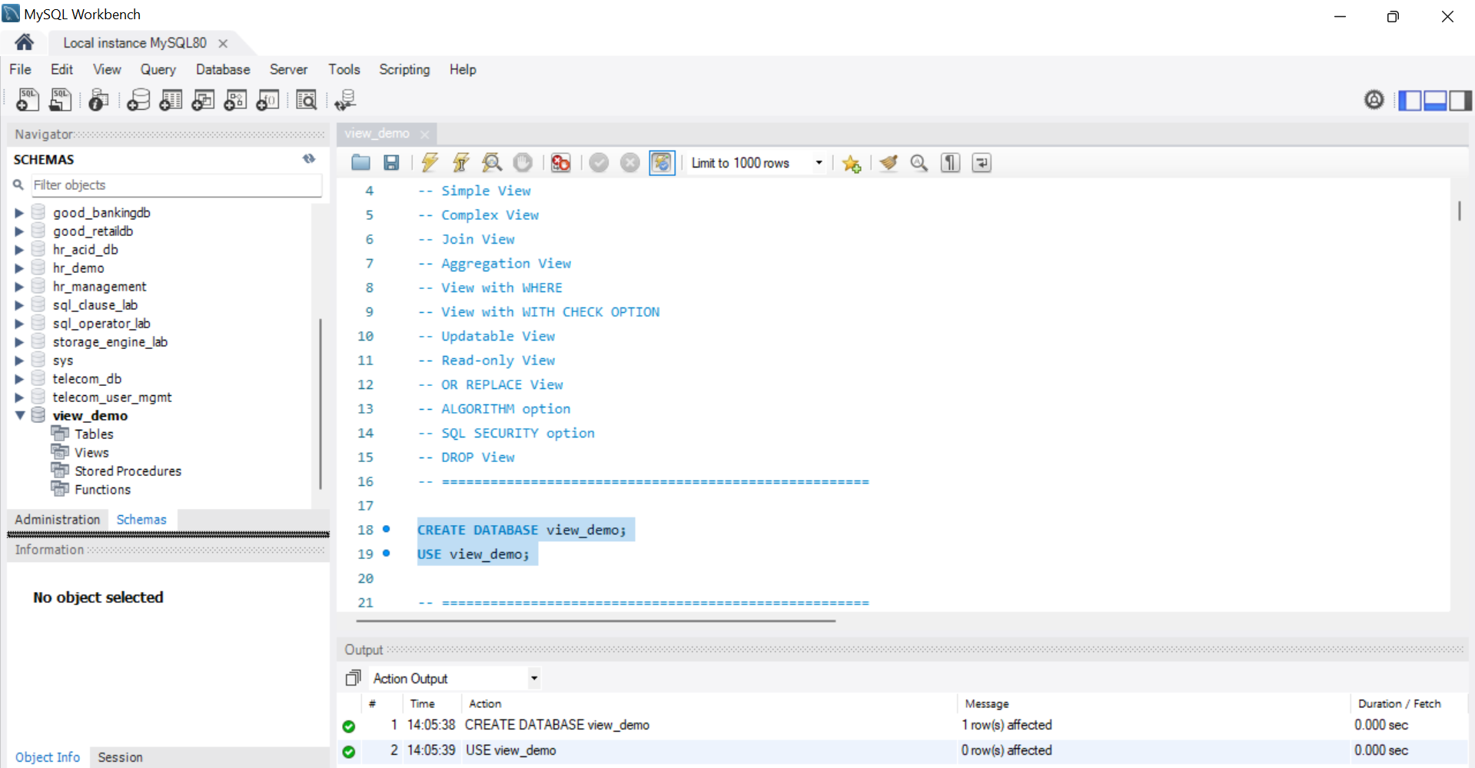Beautify the SQL query brush icon
1475x768 pixels.
(x=889, y=163)
